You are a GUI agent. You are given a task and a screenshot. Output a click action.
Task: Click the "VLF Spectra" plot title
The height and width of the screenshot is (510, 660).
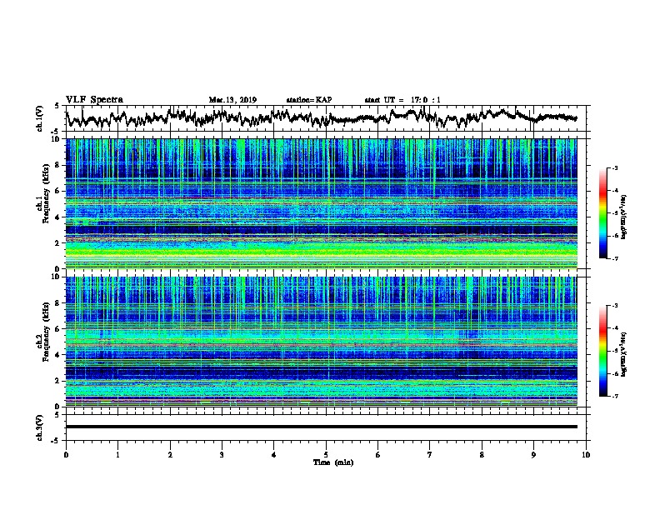tap(94, 100)
